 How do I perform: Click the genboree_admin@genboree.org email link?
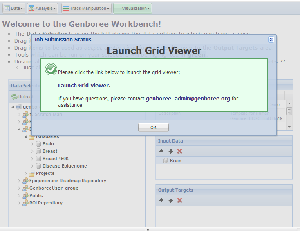click(x=188, y=99)
